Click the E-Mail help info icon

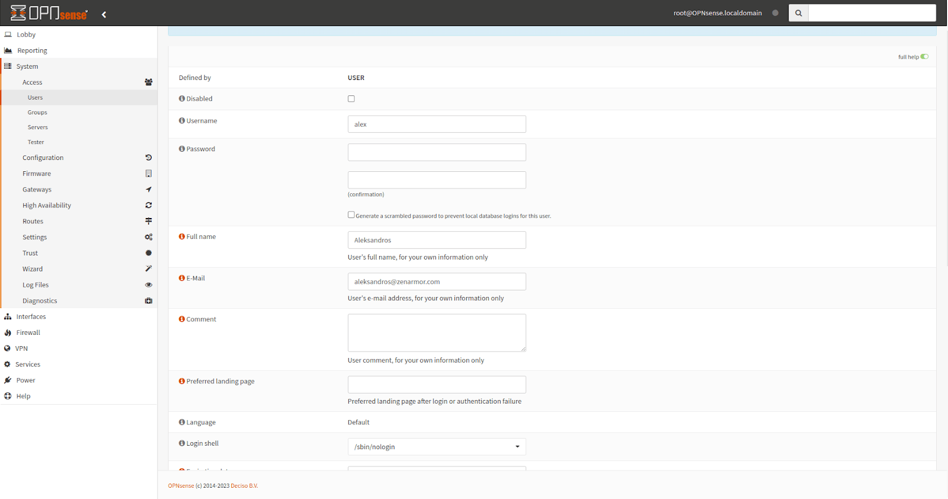point(182,278)
